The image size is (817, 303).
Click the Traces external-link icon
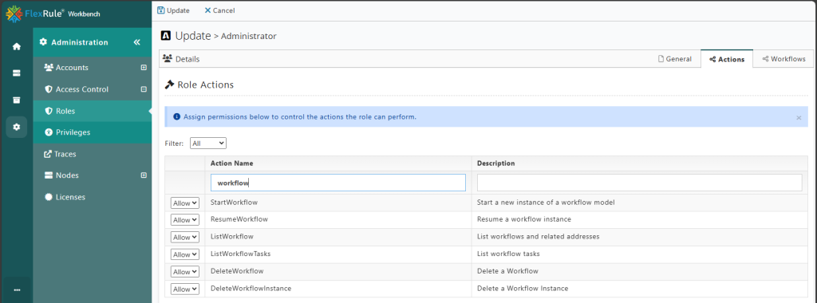click(x=49, y=154)
